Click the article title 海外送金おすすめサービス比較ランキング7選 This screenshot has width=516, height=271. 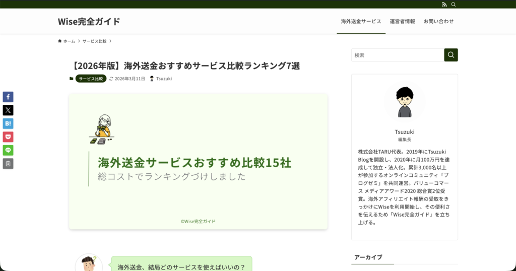pos(184,66)
